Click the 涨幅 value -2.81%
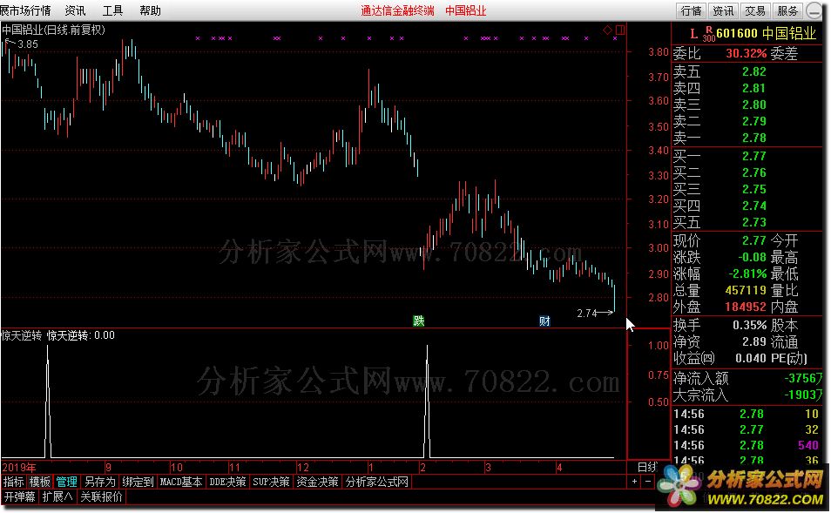The image size is (831, 513). click(747, 273)
